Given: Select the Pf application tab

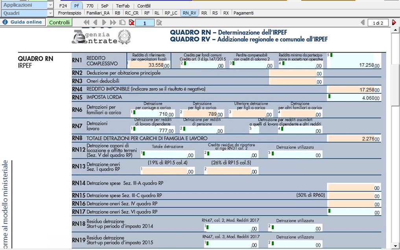Looking at the screenshot, I should point(77,5).
